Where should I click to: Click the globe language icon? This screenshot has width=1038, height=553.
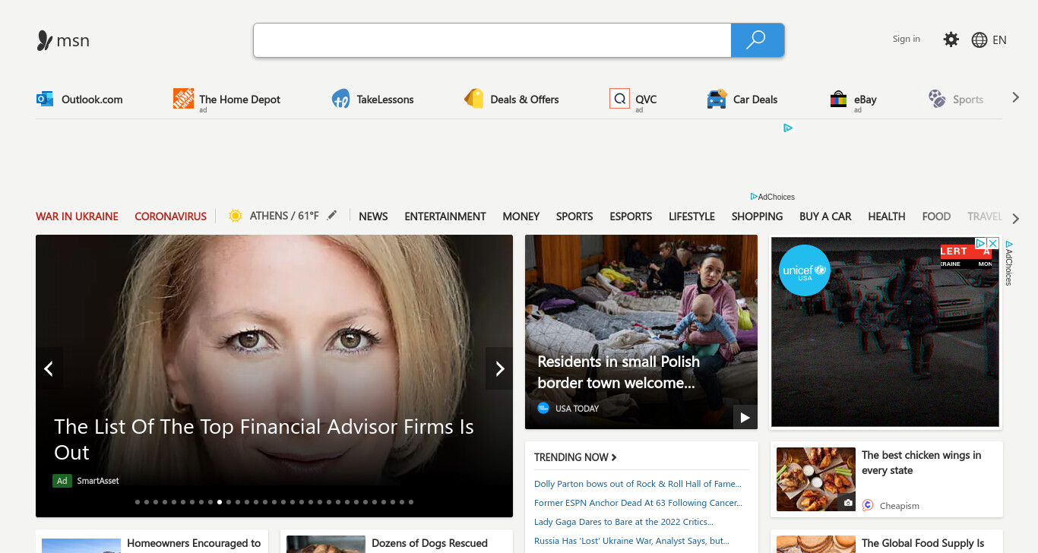(x=979, y=40)
